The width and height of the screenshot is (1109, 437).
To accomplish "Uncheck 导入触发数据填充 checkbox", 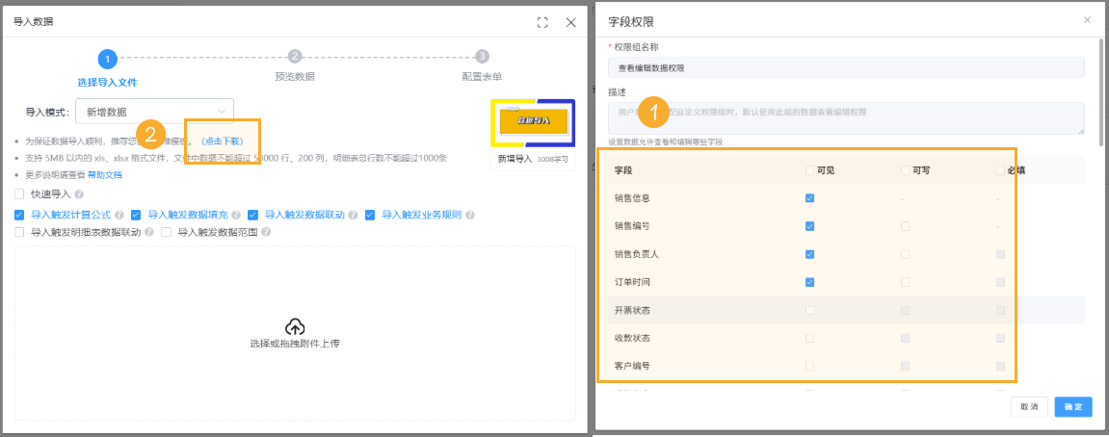I will 136,215.
